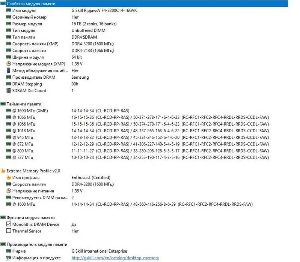Viewport: 300px width, 262px height.
Task: Click the icon beside @ 727 МГц
Action: (9, 157)
